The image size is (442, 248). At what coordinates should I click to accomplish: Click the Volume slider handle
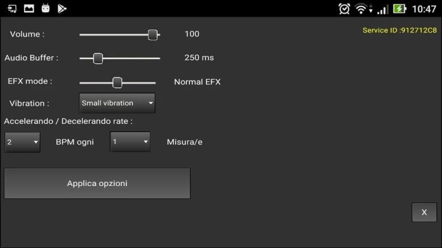[152, 35]
